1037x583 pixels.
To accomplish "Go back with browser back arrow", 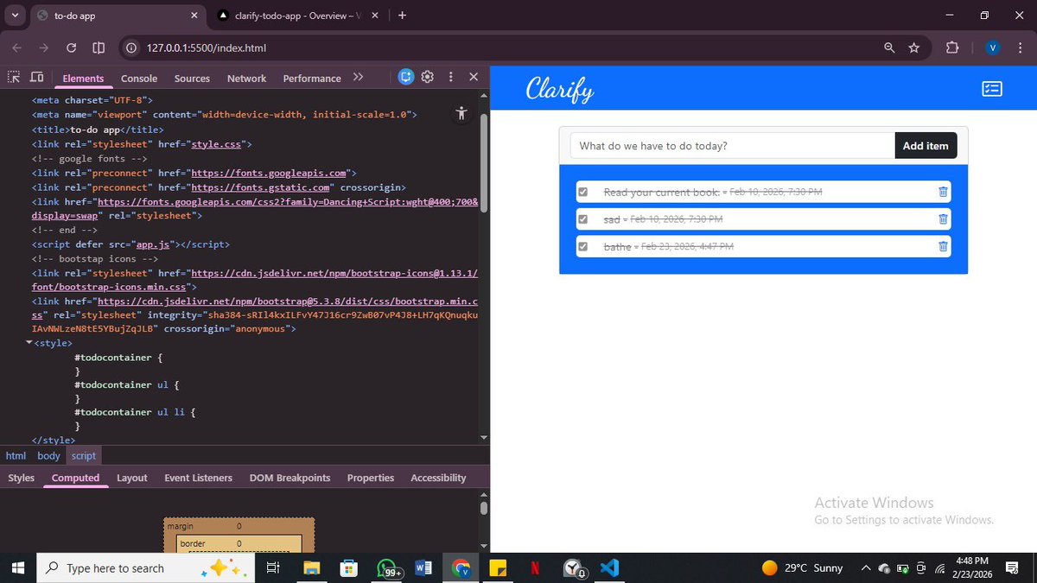I will (x=18, y=48).
